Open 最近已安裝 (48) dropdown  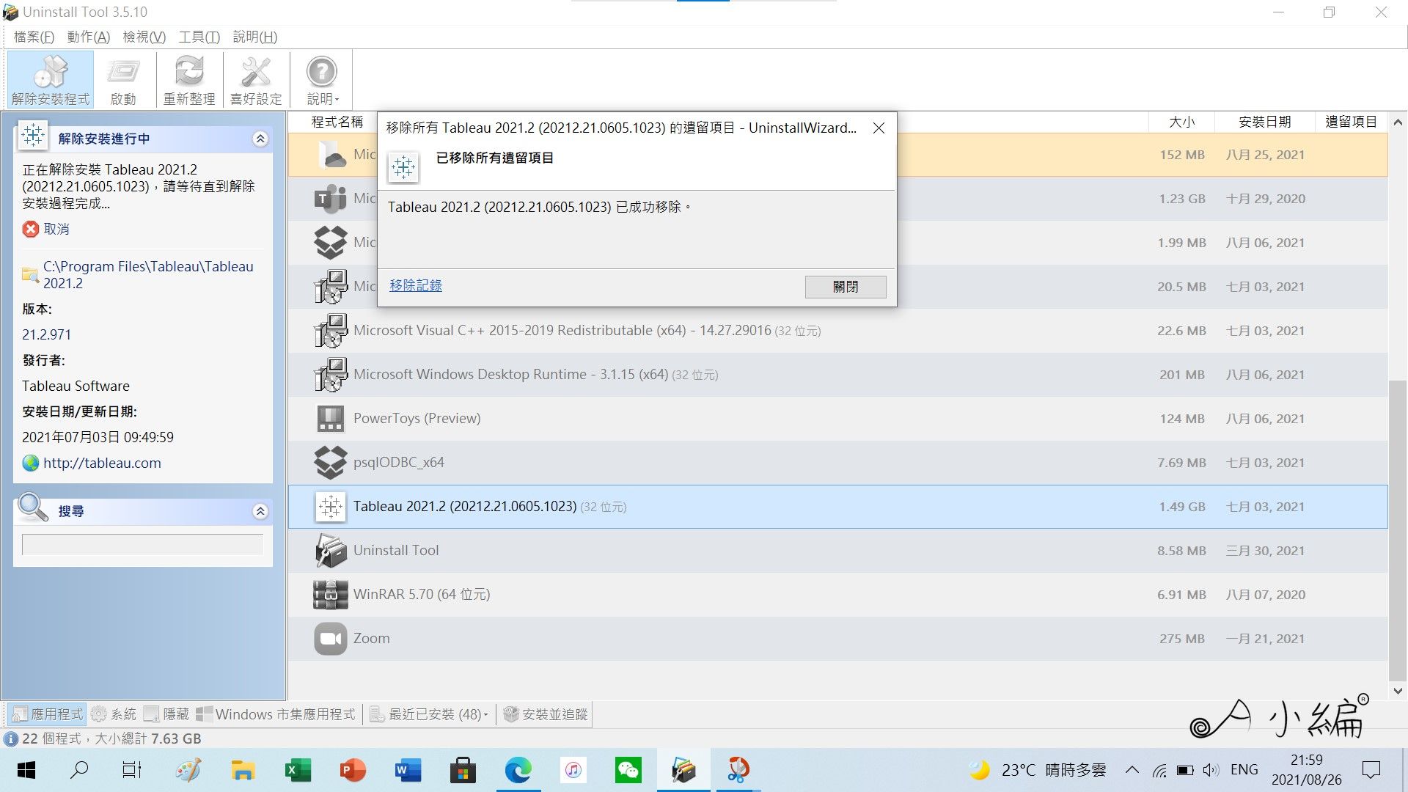pyautogui.click(x=429, y=714)
